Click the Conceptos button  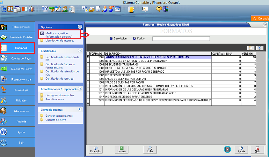click(96, 149)
